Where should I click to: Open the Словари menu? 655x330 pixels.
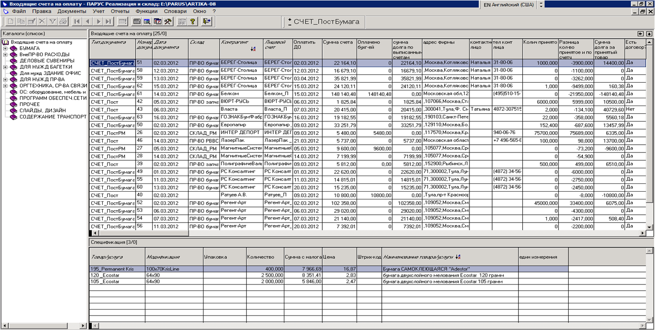point(174,11)
